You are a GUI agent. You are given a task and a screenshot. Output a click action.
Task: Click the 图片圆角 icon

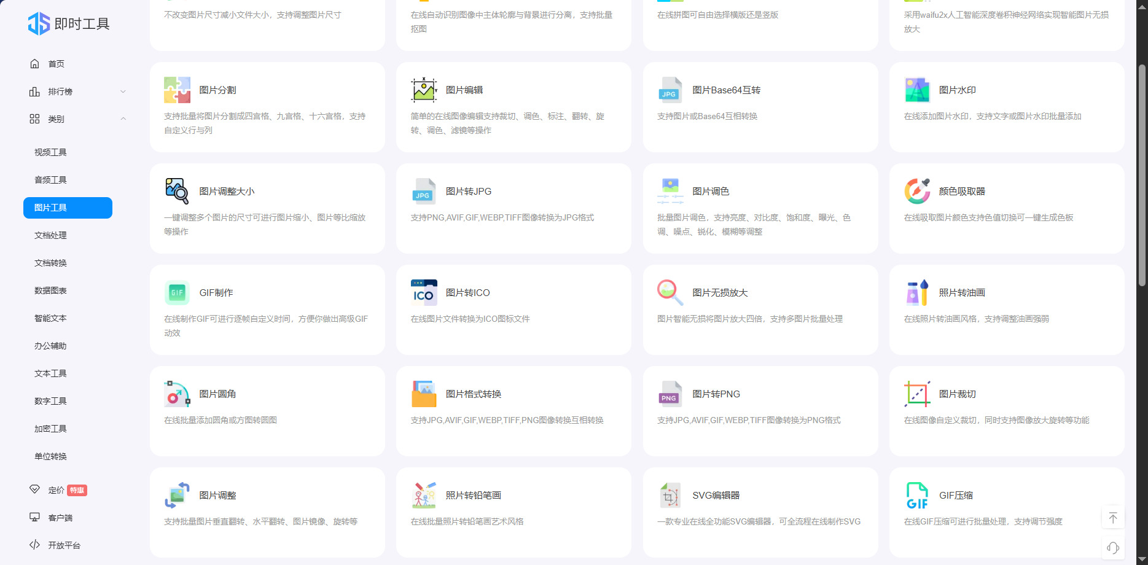pos(177,394)
